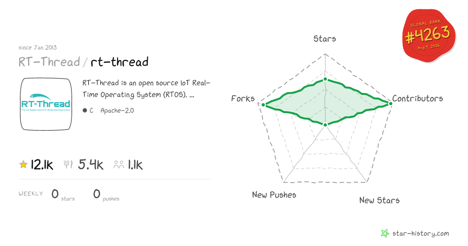Click the New Pushes axis label

tap(274, 194)
